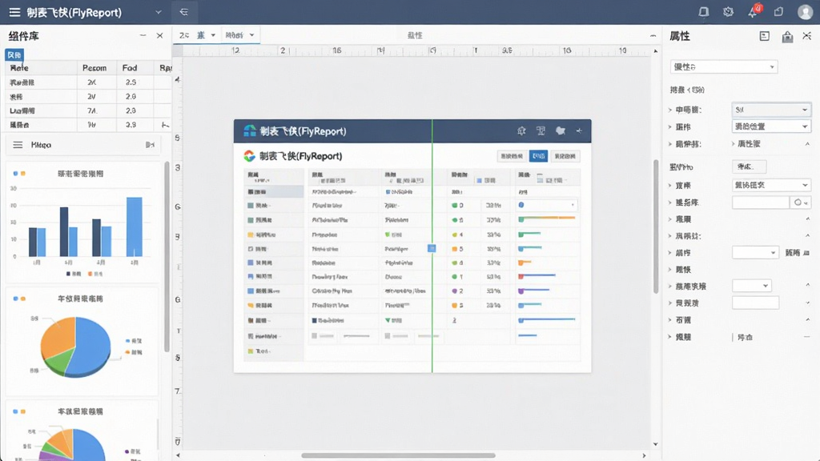Click the bookmark-shaped icon left of the gear
Viewport: 820px width, 461px height.
coord(704,12)
